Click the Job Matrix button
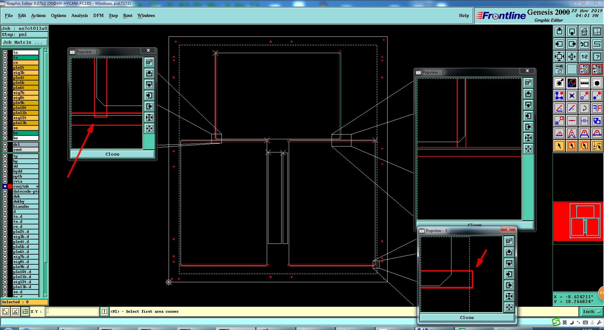This screenshot has width=604, height=330. click(x=25, y=42)
